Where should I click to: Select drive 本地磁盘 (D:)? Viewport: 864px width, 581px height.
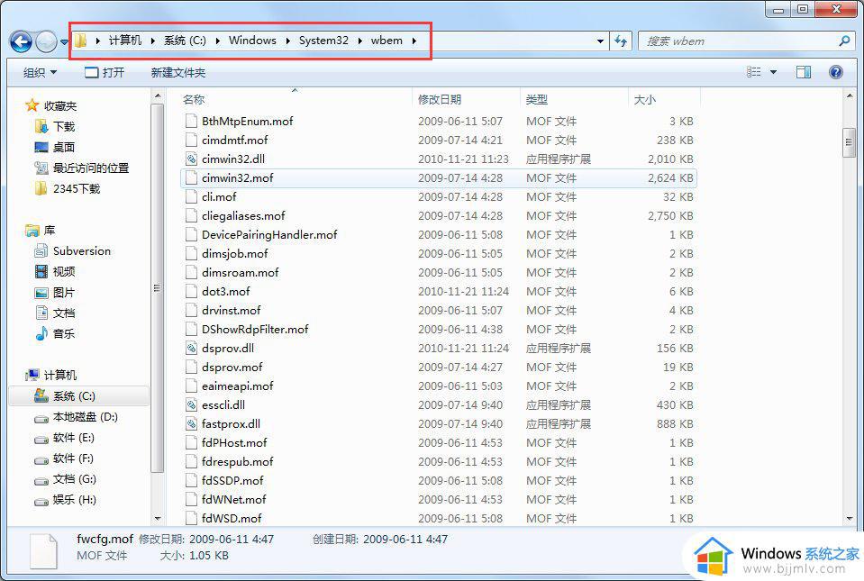[x=77, y=417]
